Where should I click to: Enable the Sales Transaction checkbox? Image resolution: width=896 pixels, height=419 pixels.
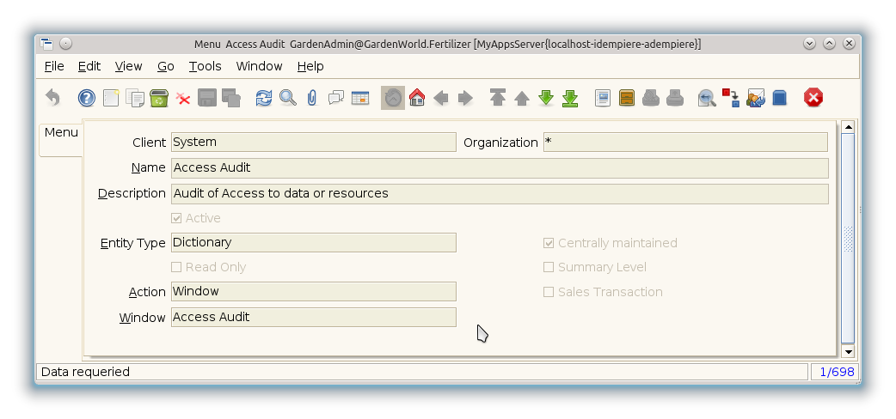coord(549,292)
